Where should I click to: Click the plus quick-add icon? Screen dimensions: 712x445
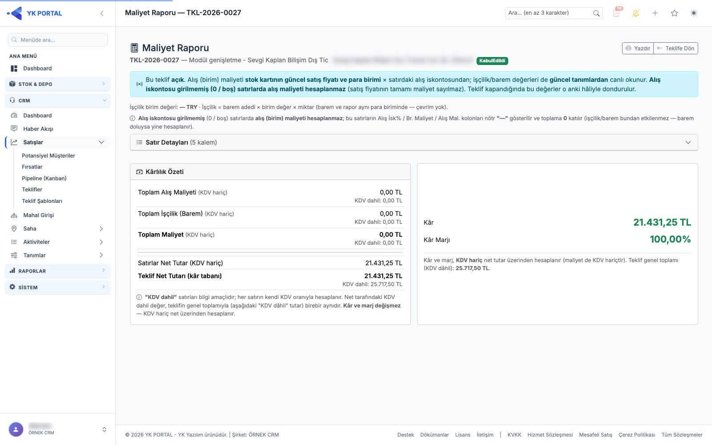pos(655,13)
